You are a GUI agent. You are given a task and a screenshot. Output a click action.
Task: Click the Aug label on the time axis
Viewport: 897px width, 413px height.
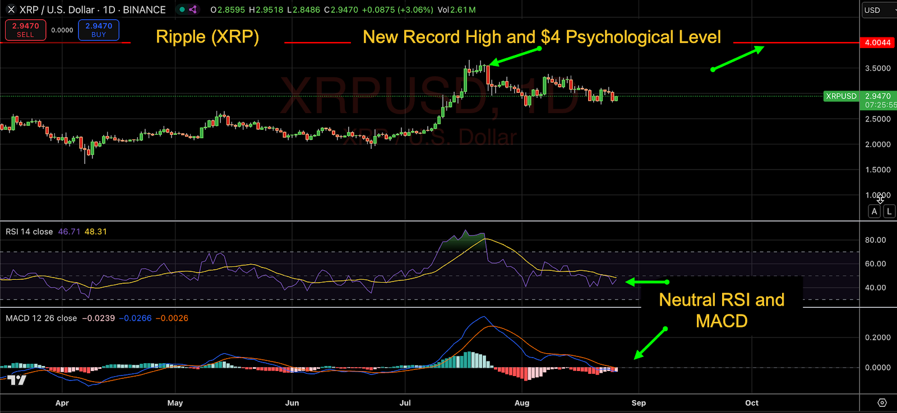click(522, 403)
